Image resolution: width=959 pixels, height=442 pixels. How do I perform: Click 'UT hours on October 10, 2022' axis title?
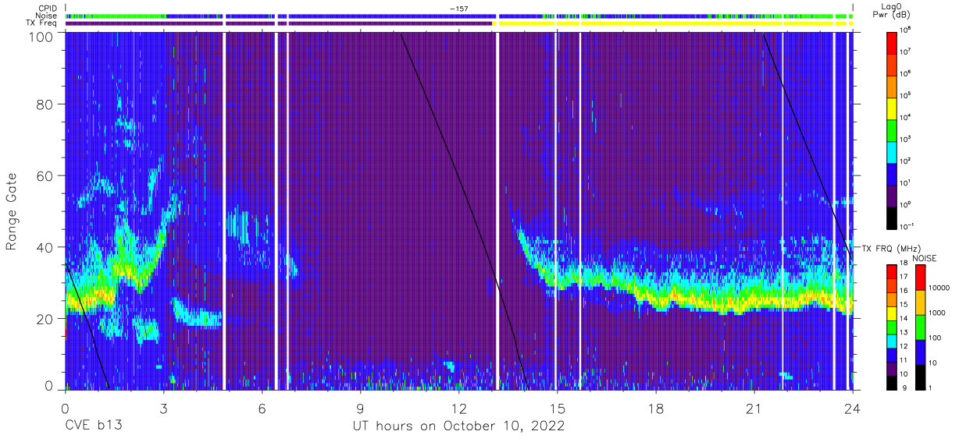coord(459,426)
